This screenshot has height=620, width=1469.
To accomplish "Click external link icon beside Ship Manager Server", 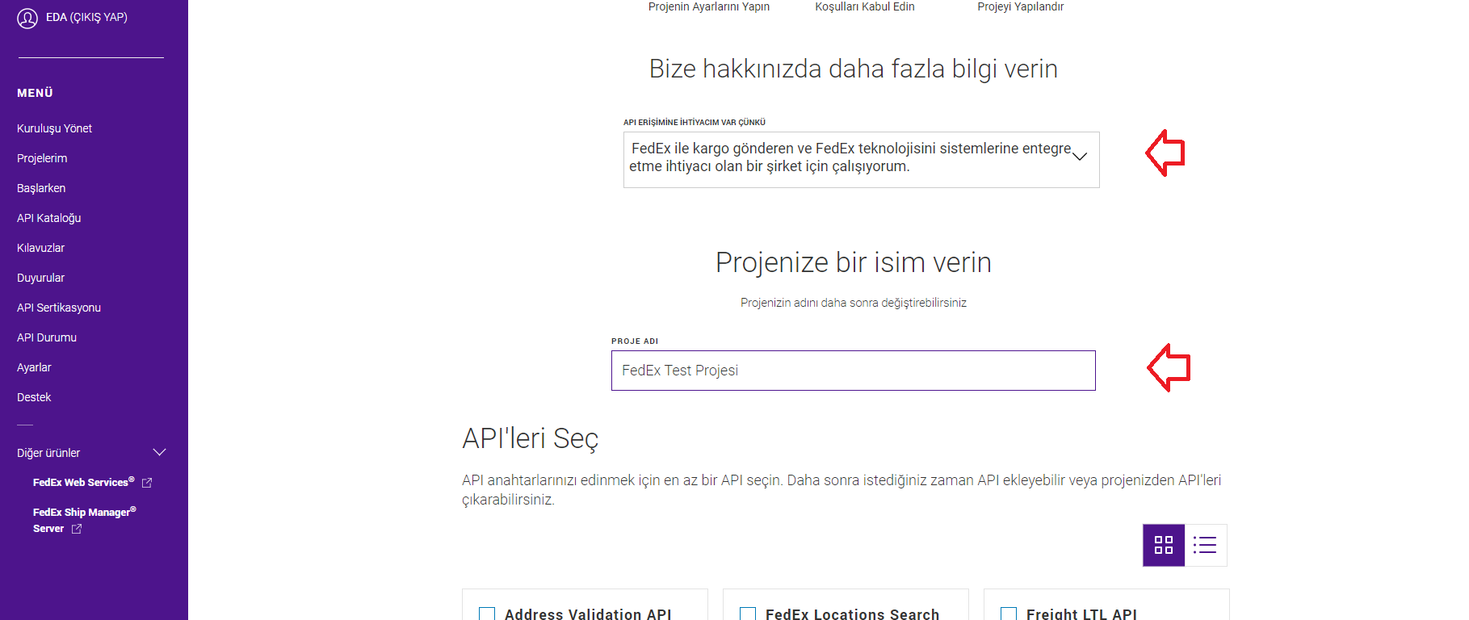I will point(77,529).
